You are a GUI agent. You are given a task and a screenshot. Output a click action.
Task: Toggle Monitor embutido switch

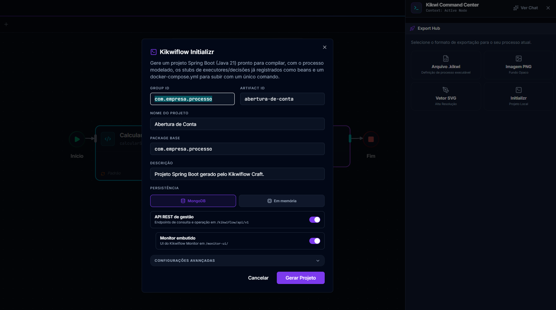click(315, 241)
